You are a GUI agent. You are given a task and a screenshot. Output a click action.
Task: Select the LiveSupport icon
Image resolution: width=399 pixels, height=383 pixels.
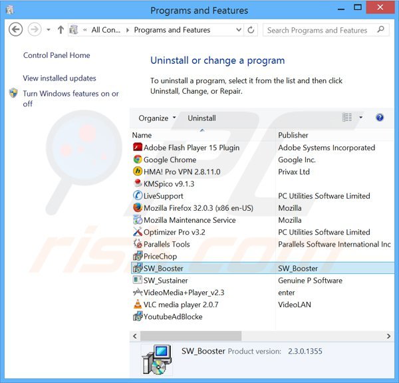(138, 195)
